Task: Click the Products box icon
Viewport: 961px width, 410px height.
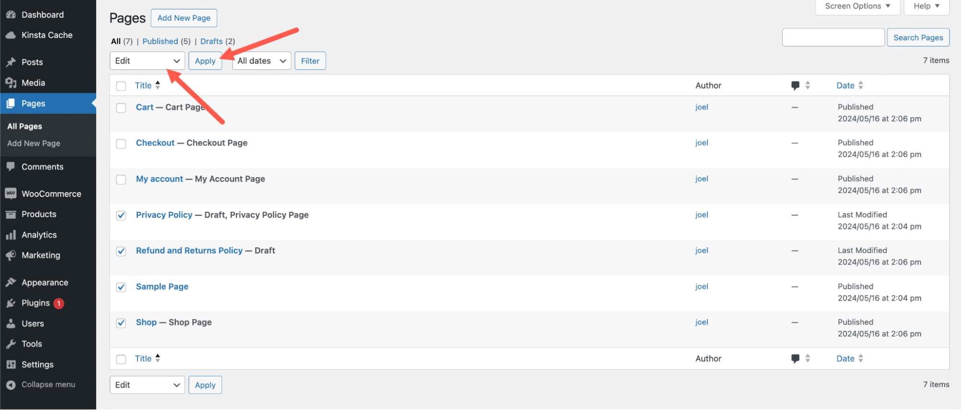Action: 11,214
